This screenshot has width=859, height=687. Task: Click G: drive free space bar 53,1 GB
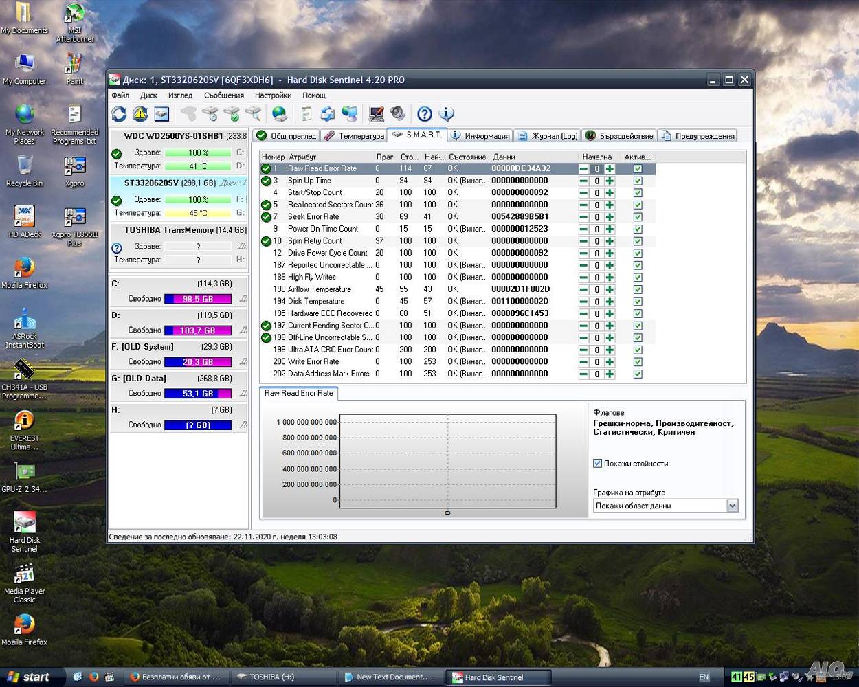(198, 394)
